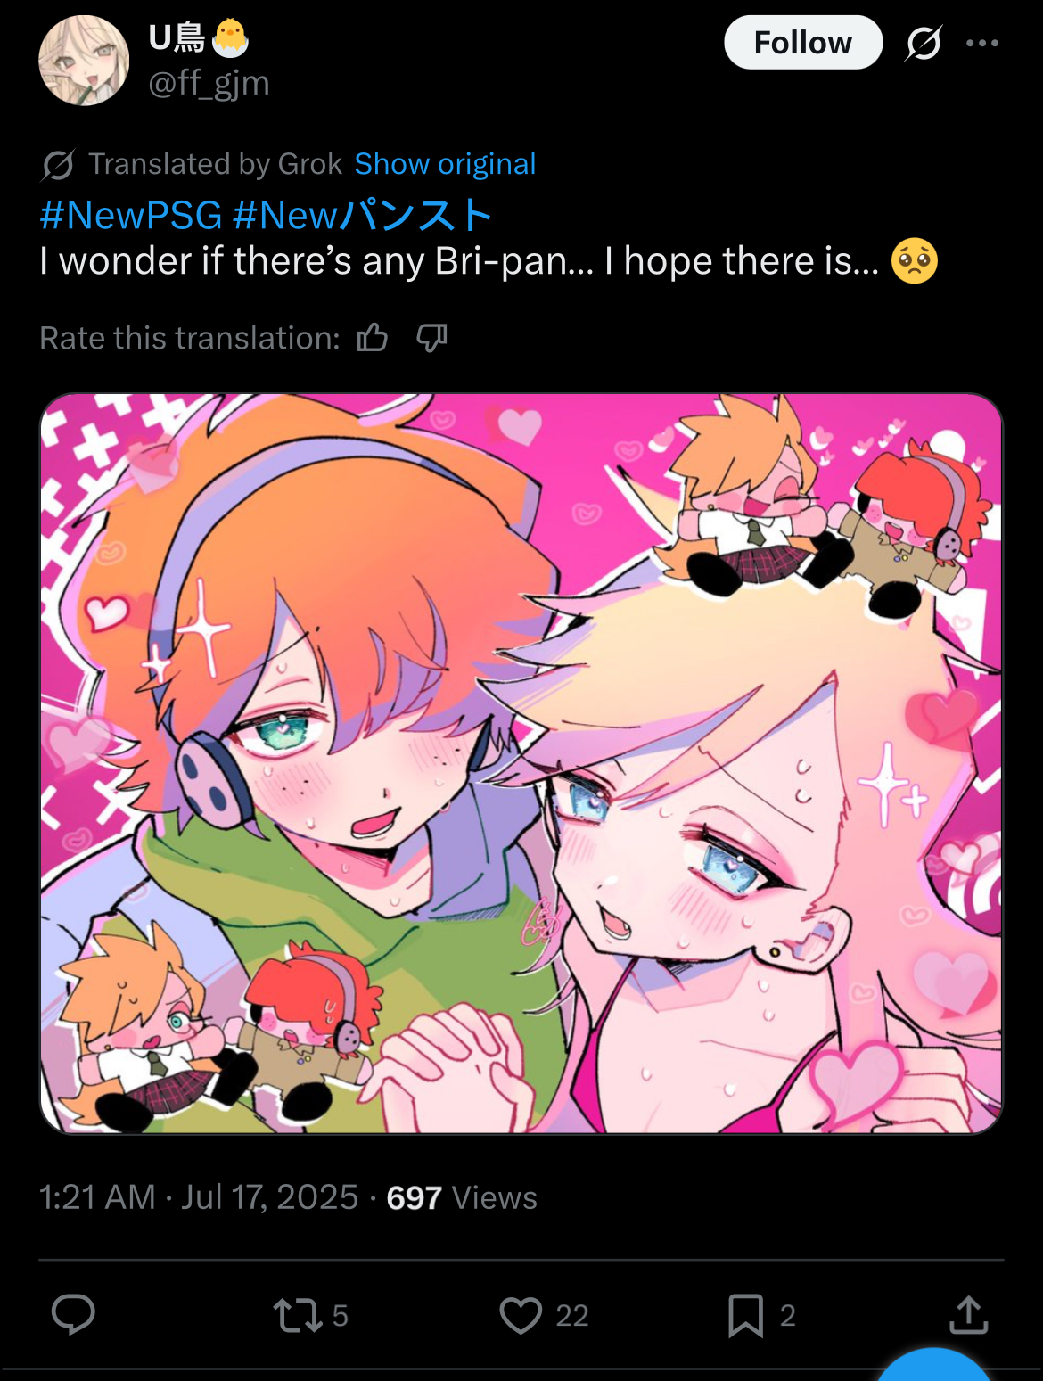Rate translation with thumbs down

pyautogui.click(x=431, y=338)
